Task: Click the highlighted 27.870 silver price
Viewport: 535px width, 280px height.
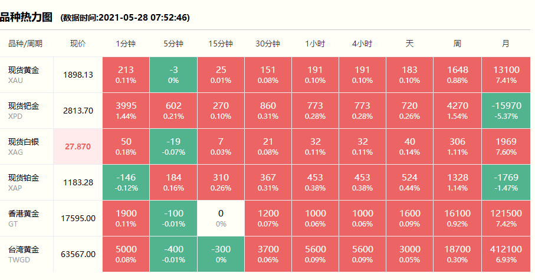Action: 78,146
